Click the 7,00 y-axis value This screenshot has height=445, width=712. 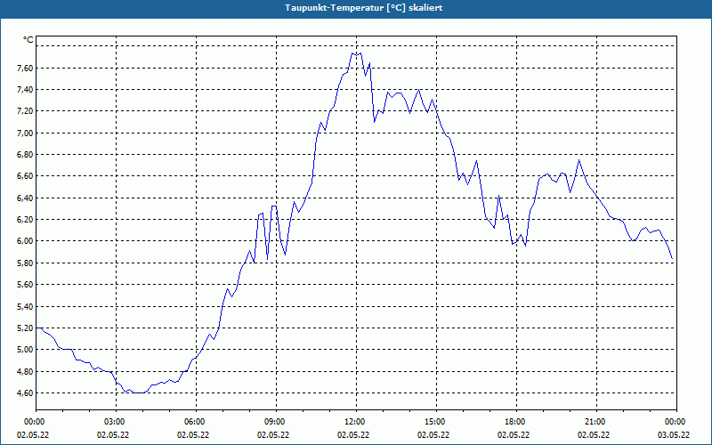[25, 133]
